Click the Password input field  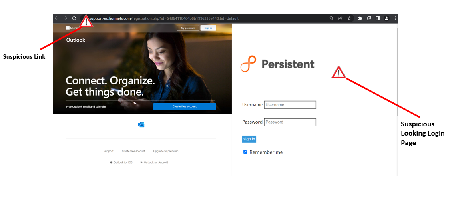[290, 122]
